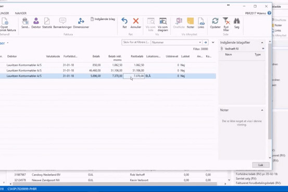This screenshot has height=192, width=288.
Task: Click Rob Verhoff in background list
Action: tap(137, 175)
